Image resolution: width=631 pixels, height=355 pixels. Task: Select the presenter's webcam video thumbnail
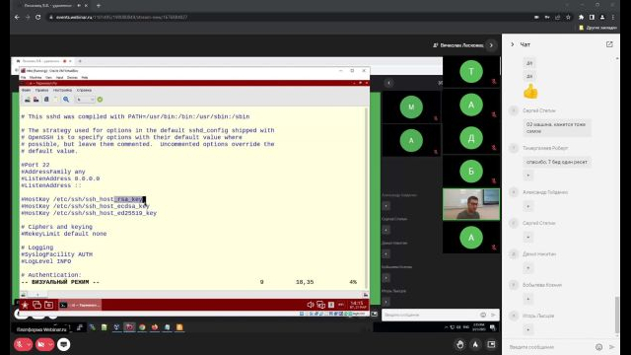(471, 204)
